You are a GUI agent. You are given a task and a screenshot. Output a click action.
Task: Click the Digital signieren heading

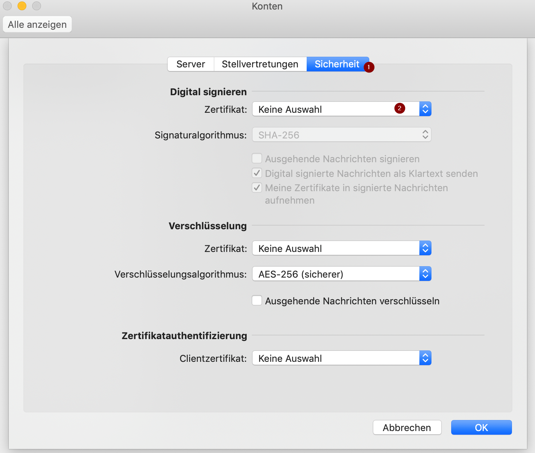click(x=209, y=92)
